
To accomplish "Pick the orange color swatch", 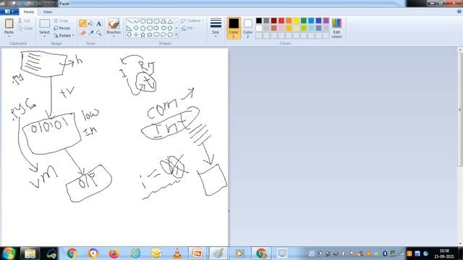I will pos(289,20).
